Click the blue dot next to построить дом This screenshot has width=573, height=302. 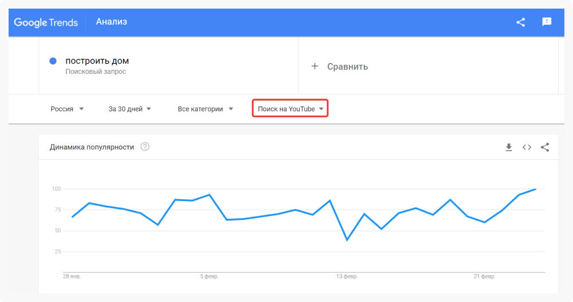coord(53,61)
